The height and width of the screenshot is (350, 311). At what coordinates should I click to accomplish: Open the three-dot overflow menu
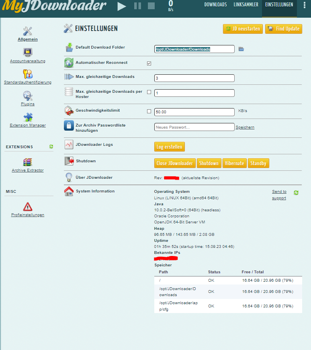pyautogui.click(x=304, y=5)
